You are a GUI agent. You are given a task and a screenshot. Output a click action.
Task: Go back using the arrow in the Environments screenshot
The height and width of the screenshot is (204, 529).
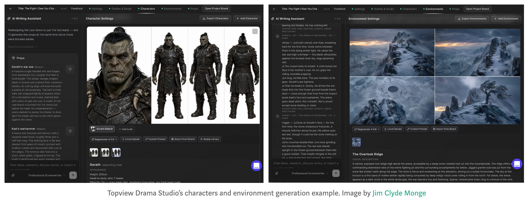(x=274, y=9)
